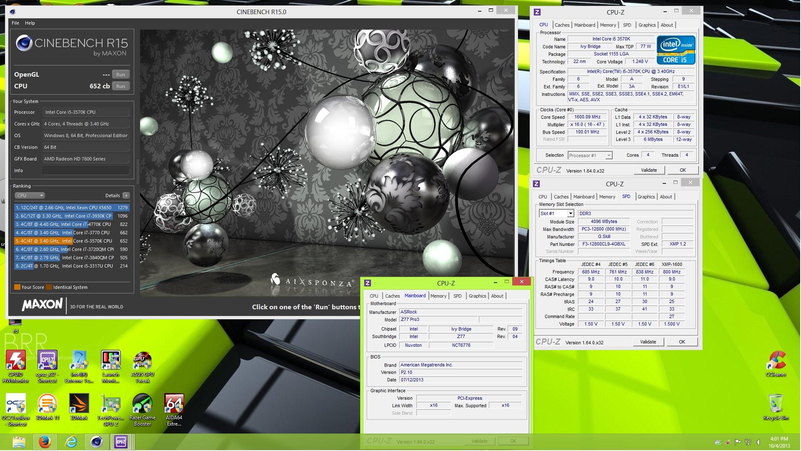Click Mainboard CPU-Z window title icon
The height and width of the screenshot is (451, 801).
click(x=368, y=283)
